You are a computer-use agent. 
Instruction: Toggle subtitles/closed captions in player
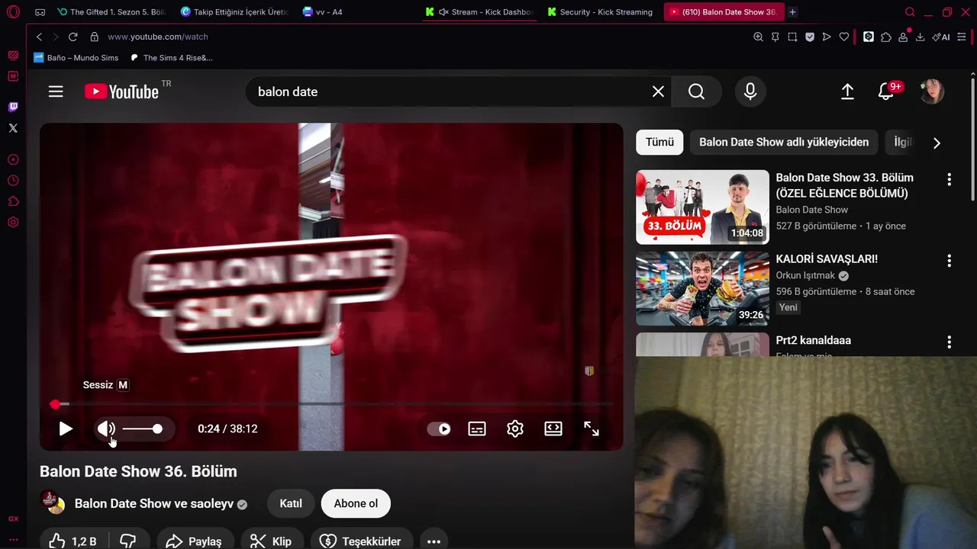click(477, 429)
